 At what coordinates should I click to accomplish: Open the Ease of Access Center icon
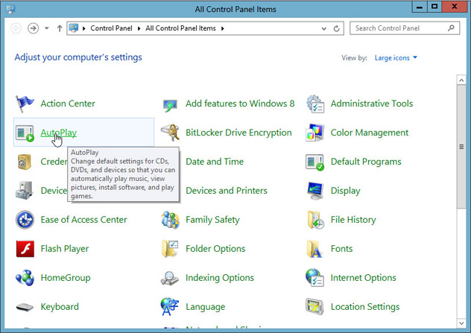click(x=25, y=220)
